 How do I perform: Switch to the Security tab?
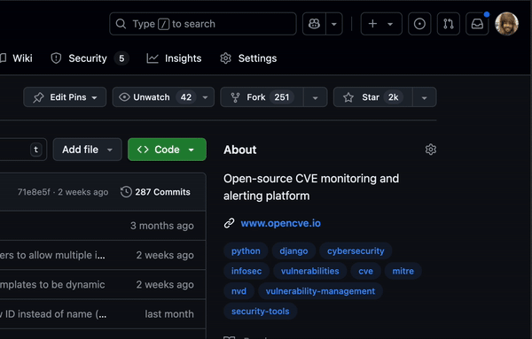tap(90, 58)
